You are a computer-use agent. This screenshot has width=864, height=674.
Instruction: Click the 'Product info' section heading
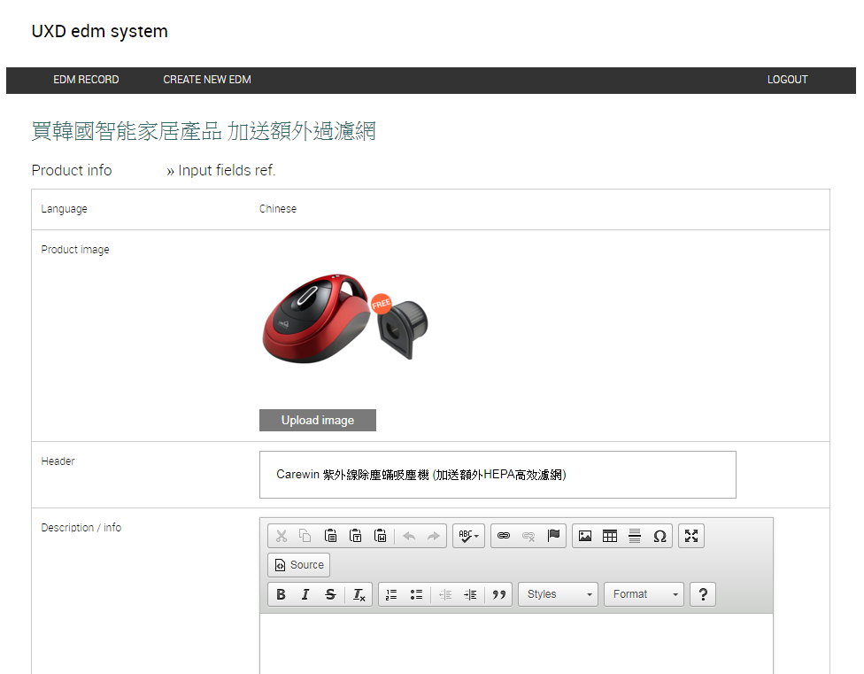(x=72, y=170)
